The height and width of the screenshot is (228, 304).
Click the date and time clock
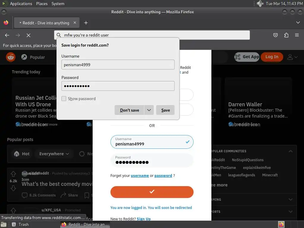(284, 4)
